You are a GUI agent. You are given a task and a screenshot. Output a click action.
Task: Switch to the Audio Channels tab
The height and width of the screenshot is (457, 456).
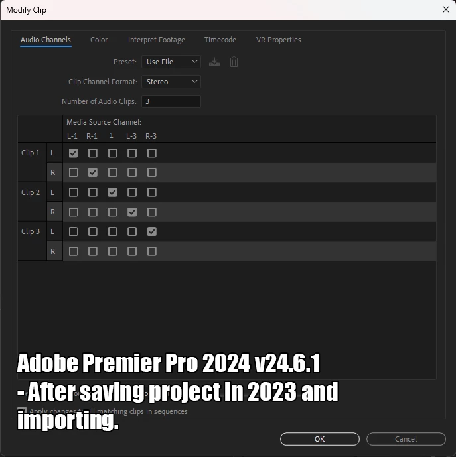pyautogui.click(x=46, y=40)
